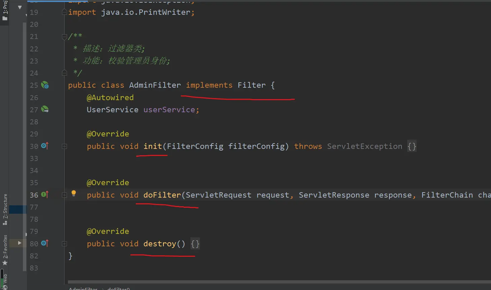The width and height of the screenshot is (491, 290).
Task: Click the doFilter method name
Action: [162, 195]
